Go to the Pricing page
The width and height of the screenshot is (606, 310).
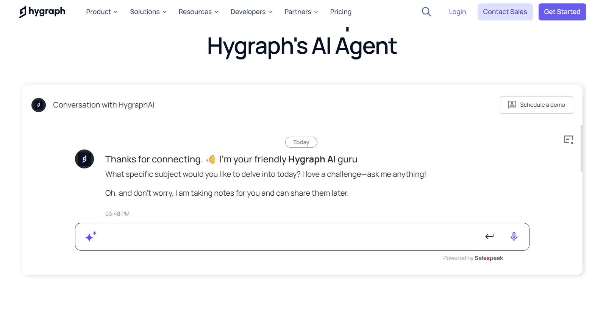coord(341,12)
